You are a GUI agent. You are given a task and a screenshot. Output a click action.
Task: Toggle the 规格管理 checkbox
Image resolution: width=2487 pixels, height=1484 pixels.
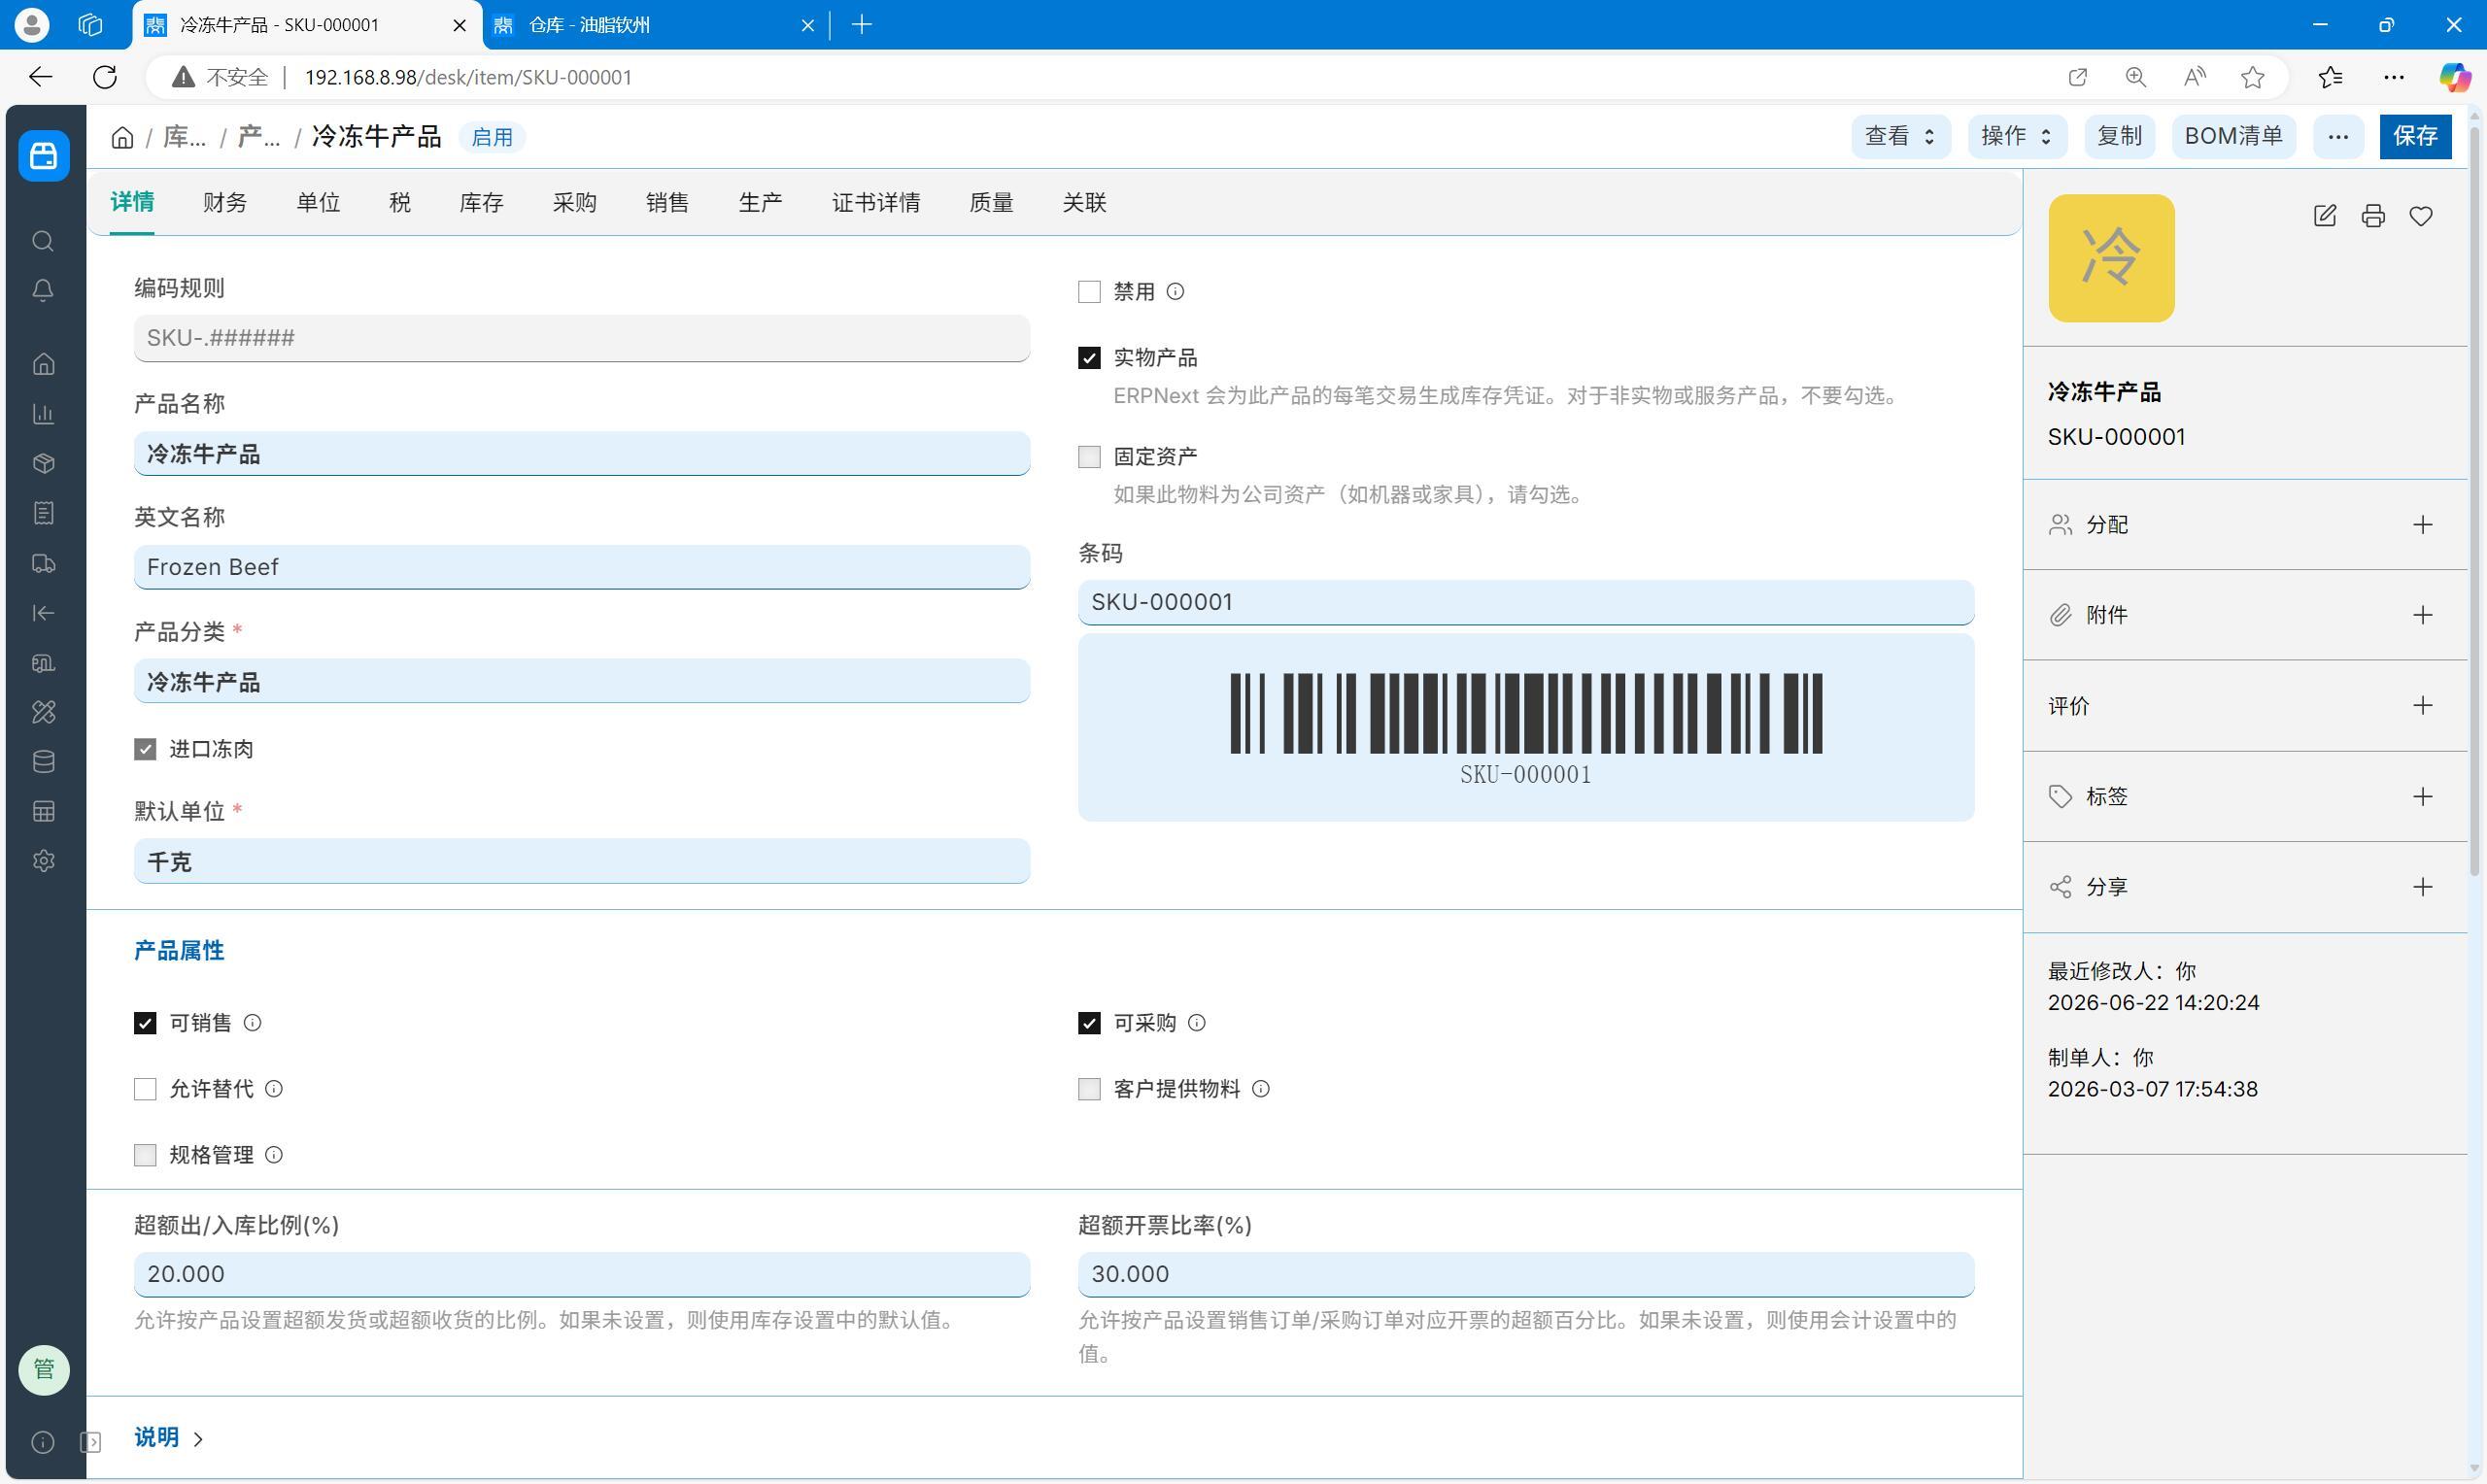145,1155
